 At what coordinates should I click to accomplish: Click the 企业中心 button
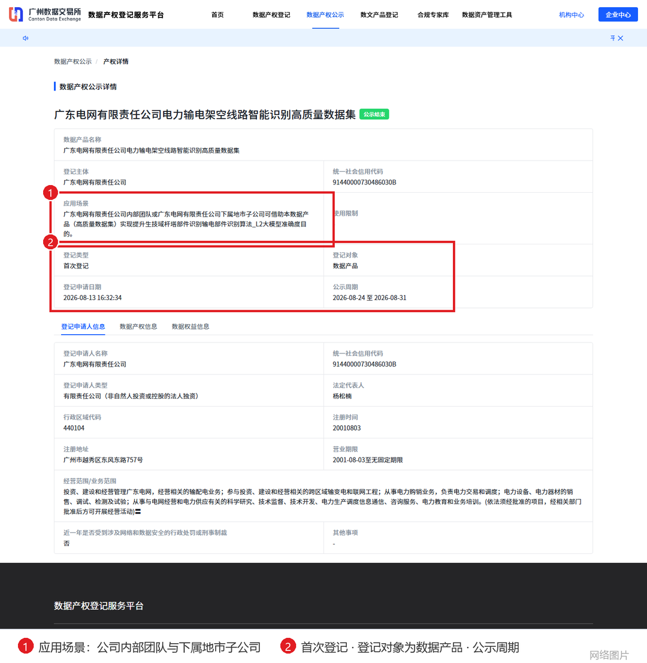click(618, 14)
